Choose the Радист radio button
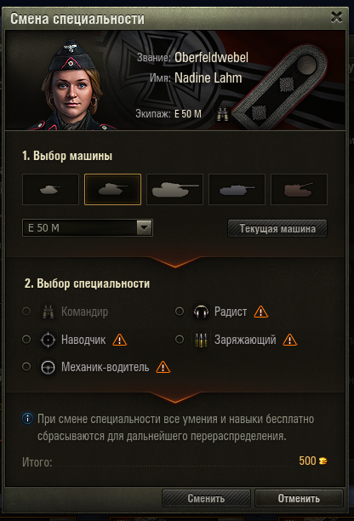Screen dimensions: 354x521 pos(180,312)
